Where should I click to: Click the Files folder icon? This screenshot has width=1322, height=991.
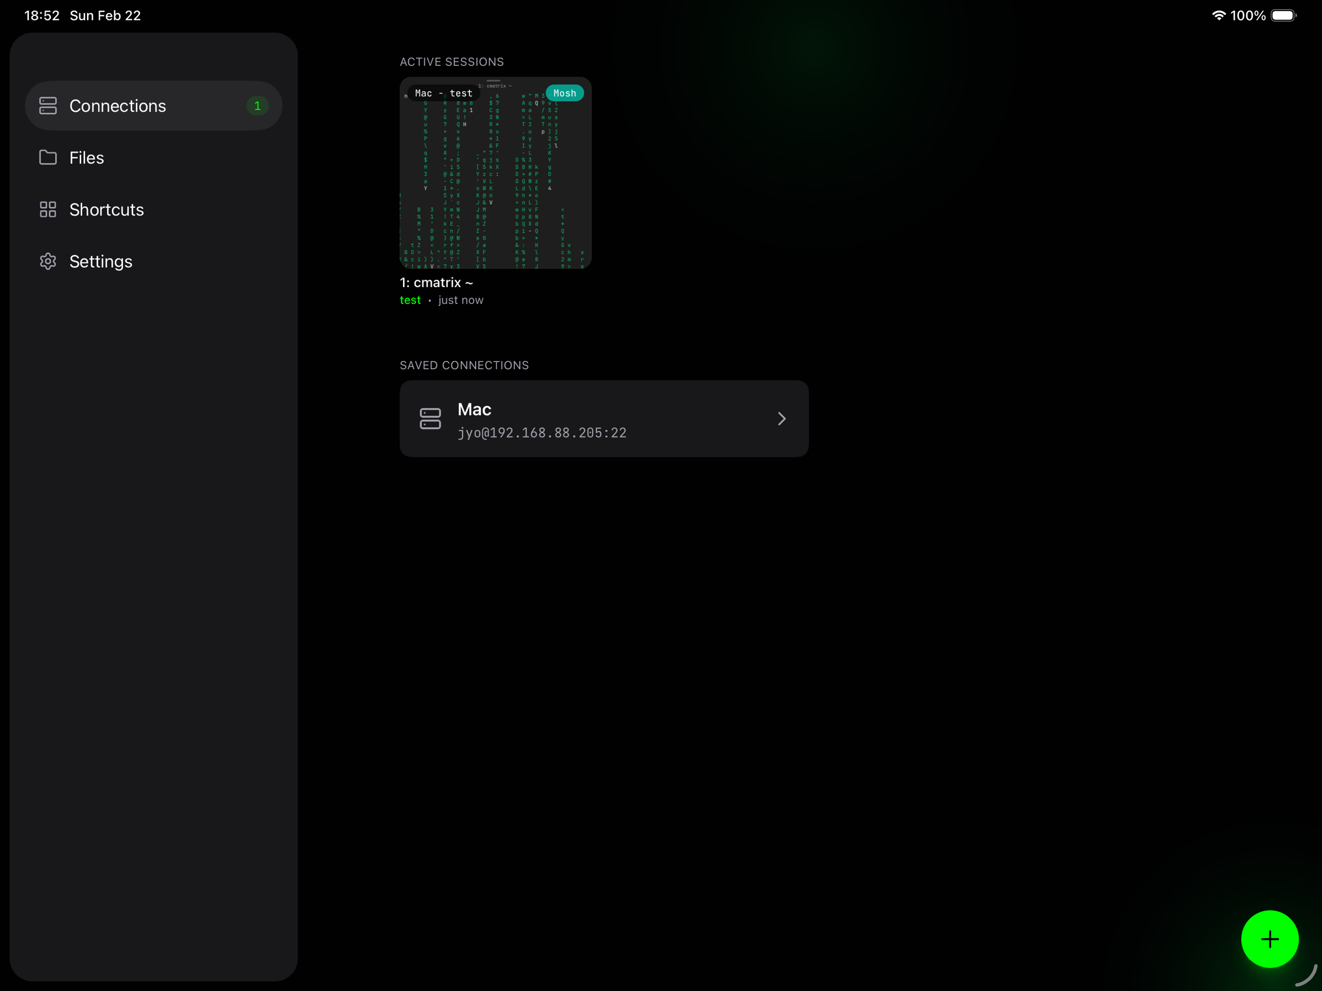click(x=48, y=158)
